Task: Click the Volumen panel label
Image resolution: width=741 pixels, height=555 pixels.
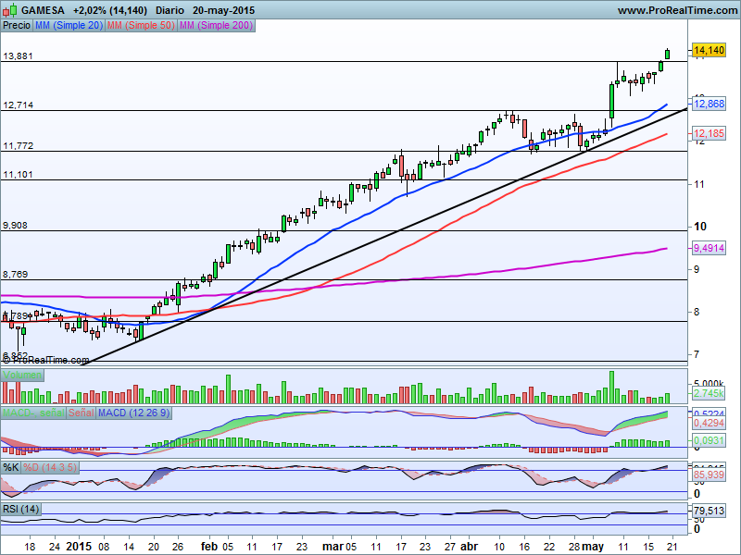Action: (x=23, y=375)
